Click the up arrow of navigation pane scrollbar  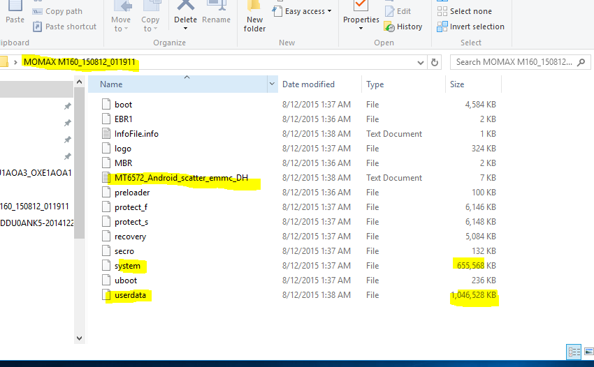tap(79, 82)
